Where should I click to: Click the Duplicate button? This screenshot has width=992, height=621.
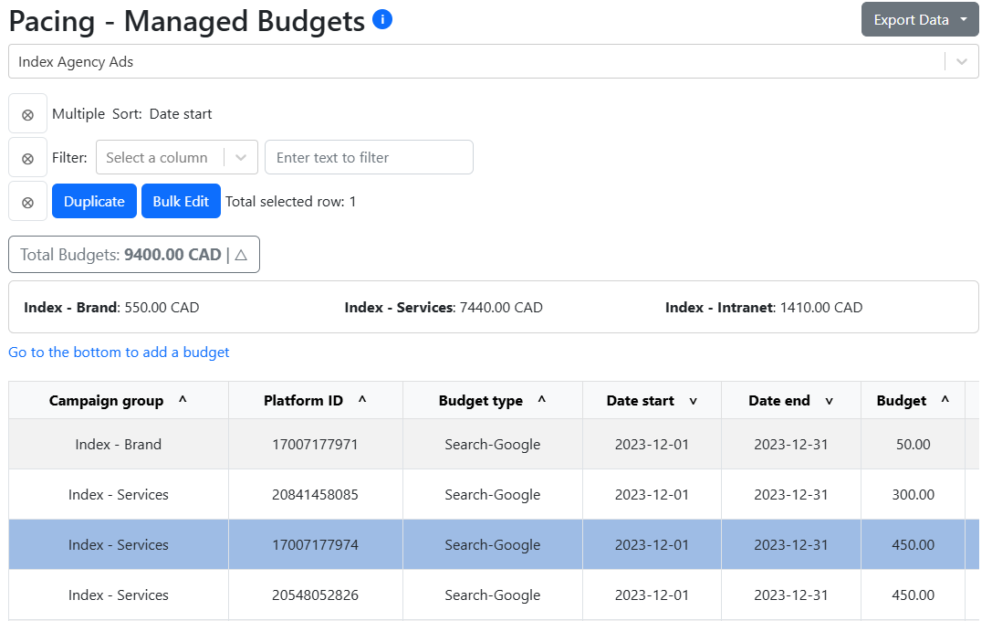pos(94,201)
